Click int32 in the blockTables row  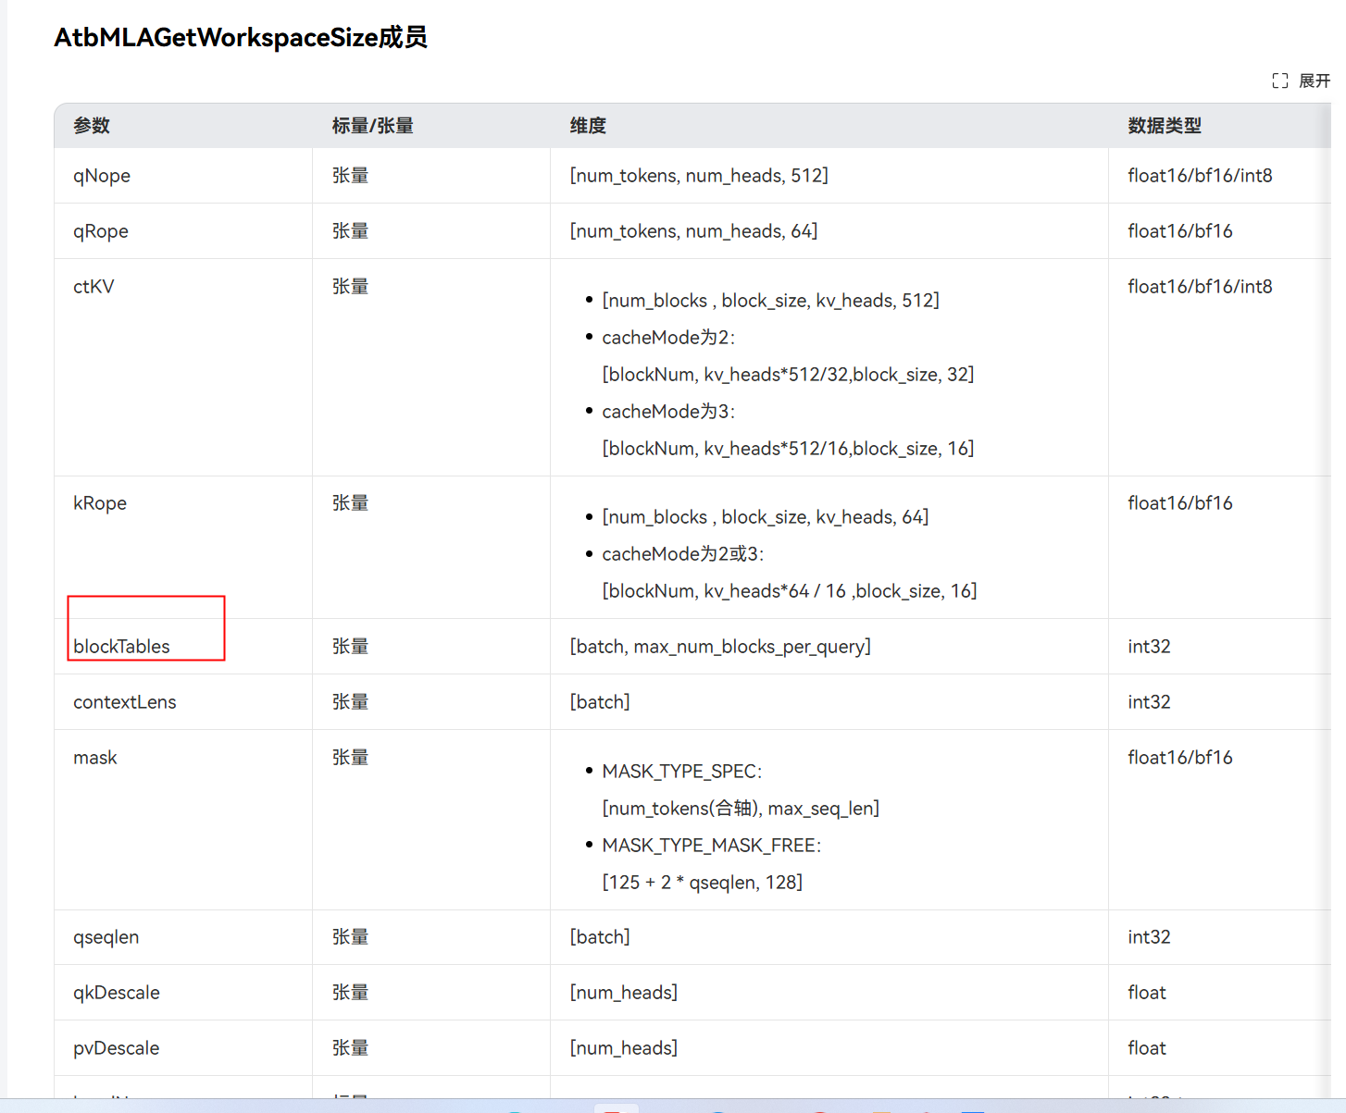(1149, 647)
